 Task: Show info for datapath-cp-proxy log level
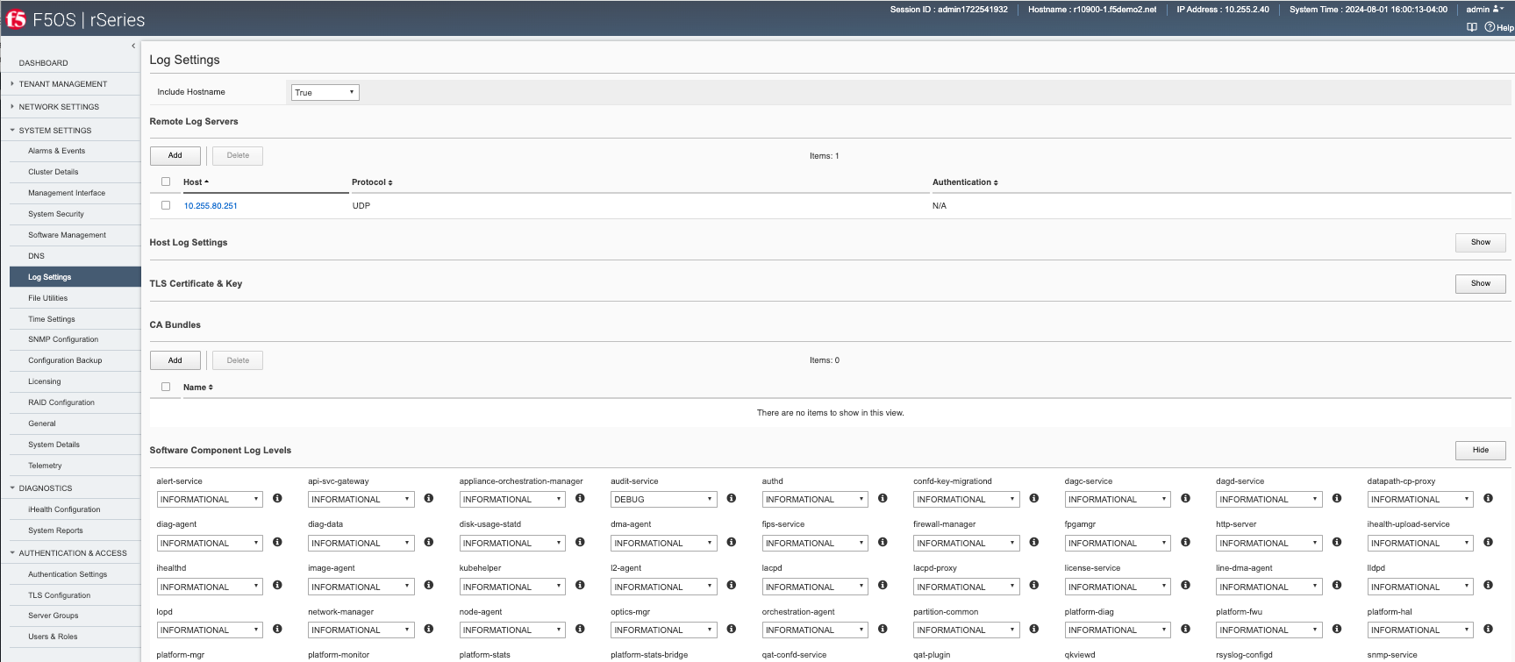1488,498
